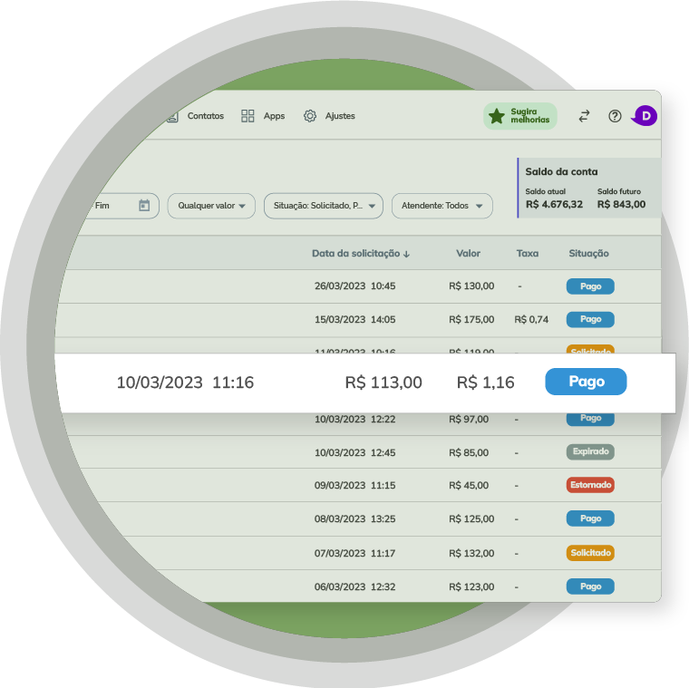Screen dimensions: 689x688
Task: Click the value R$ 175,00
Action: [471, 319]
